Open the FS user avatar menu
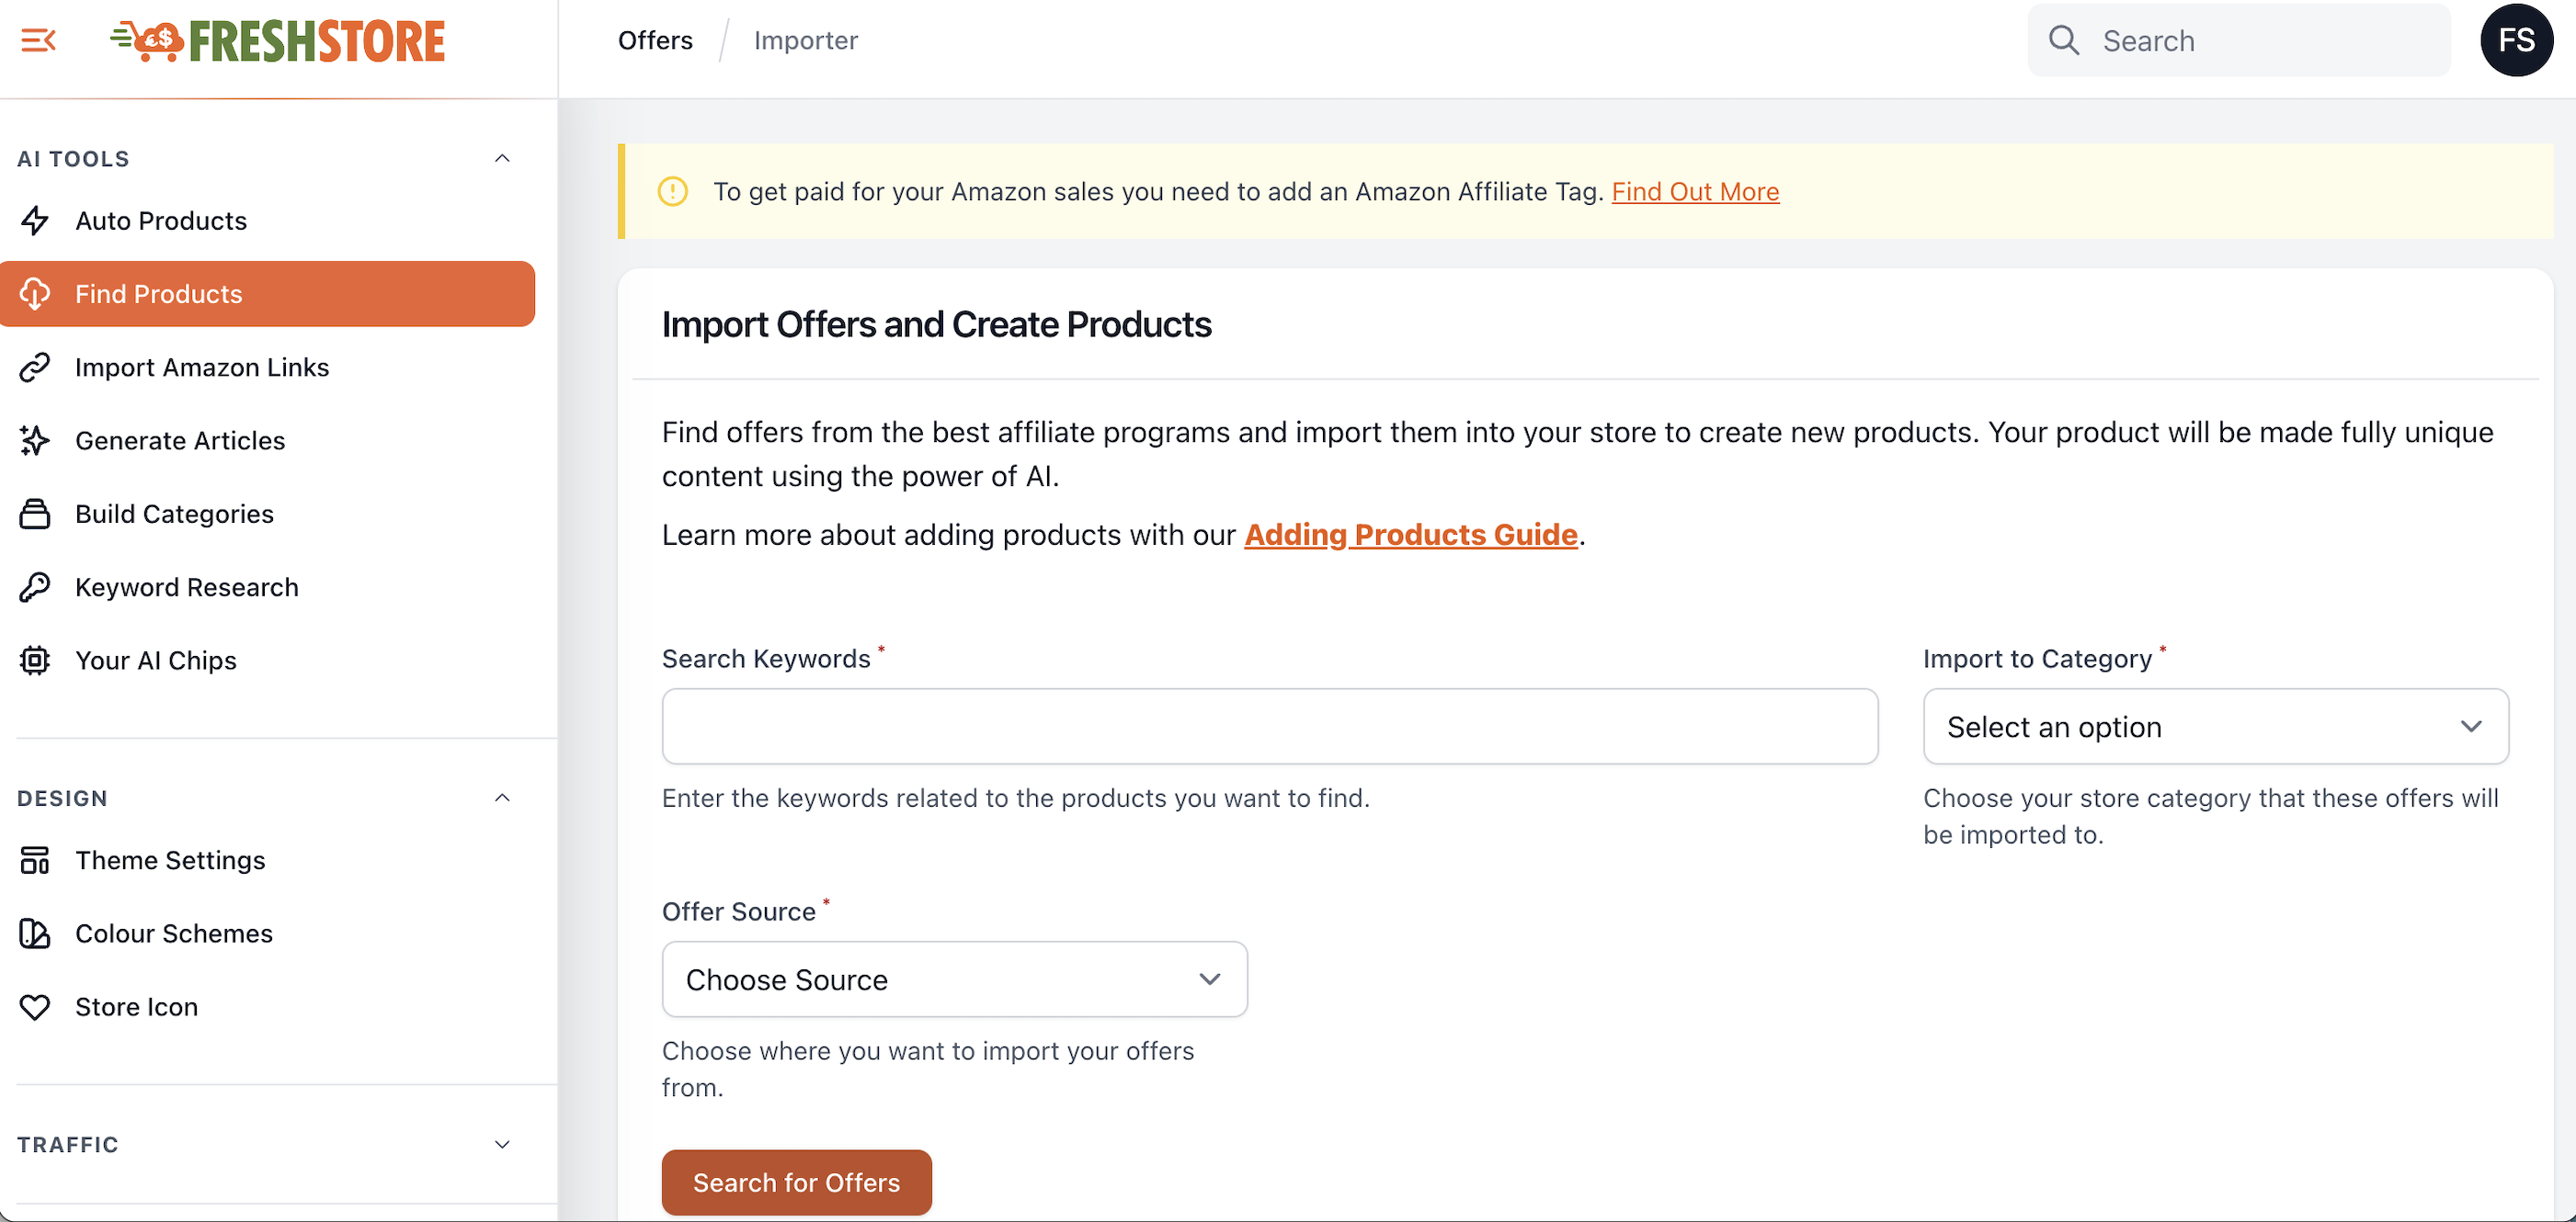Image resolution: width=2576 pixels, height=1222 pixels. pyautogui.click(x=2516, y=40)
